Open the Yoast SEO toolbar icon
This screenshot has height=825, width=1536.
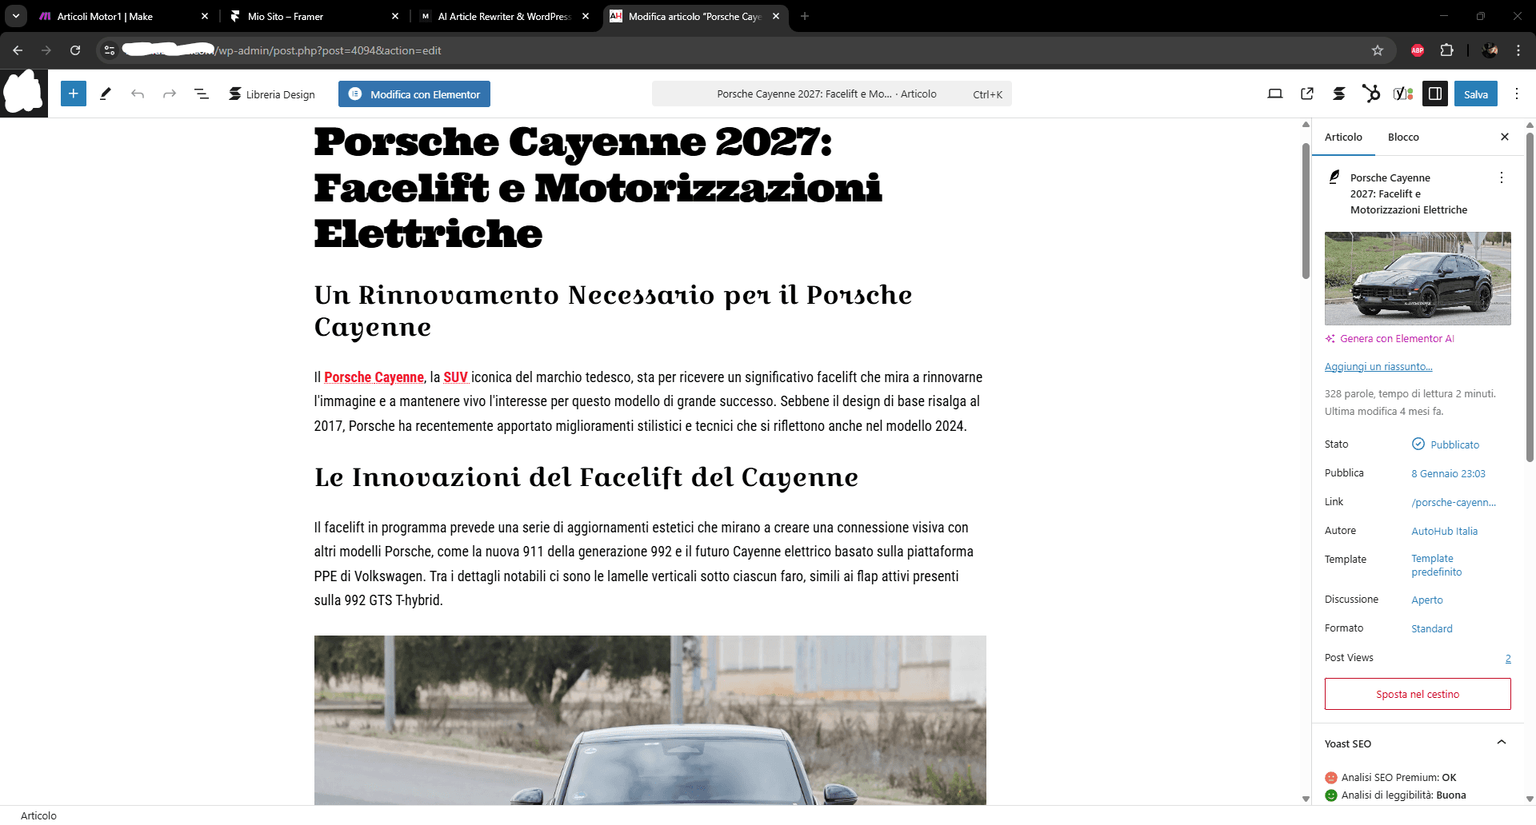[1402, 94]
